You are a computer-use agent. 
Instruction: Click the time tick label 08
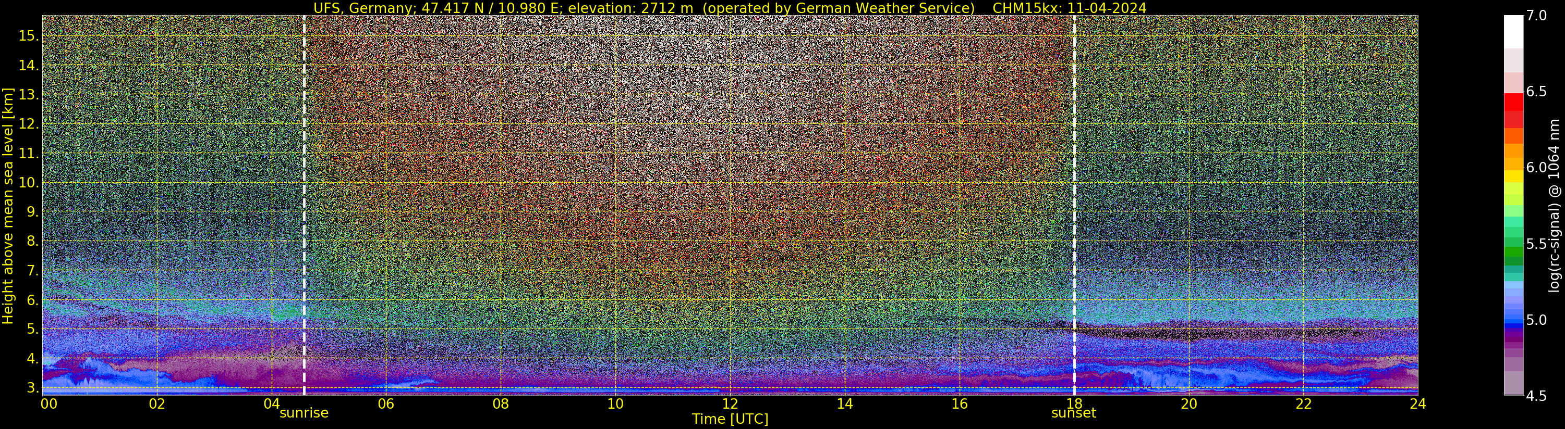(501, 403)
